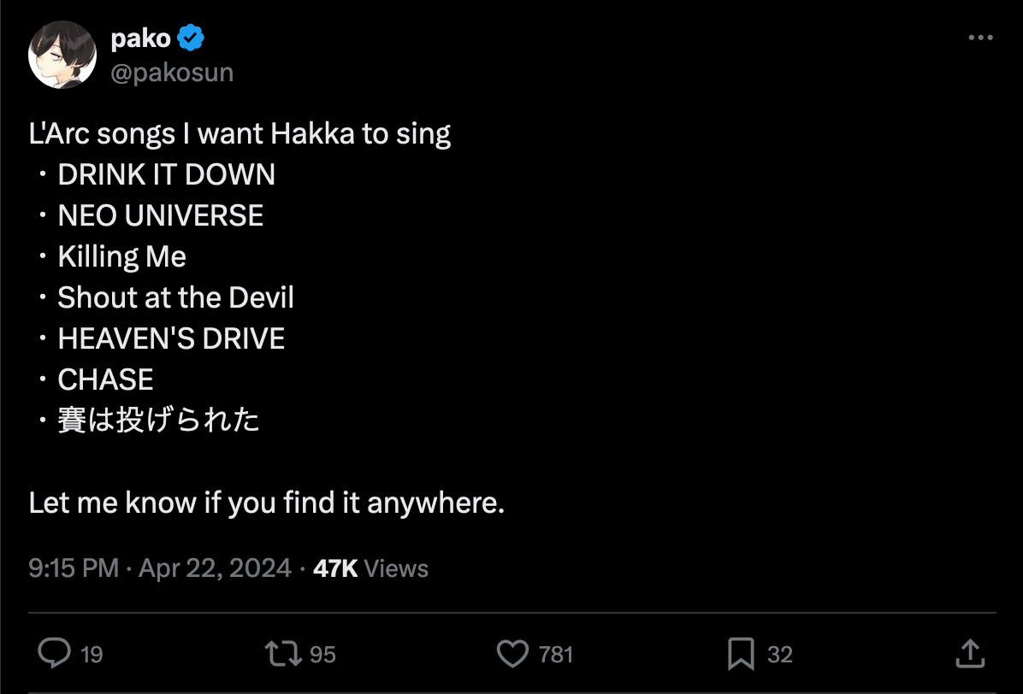Screen dimensions: 1023x694
Task: Open the three-dot more options menu
Action: pyautogui.click(x=980, y=38)
